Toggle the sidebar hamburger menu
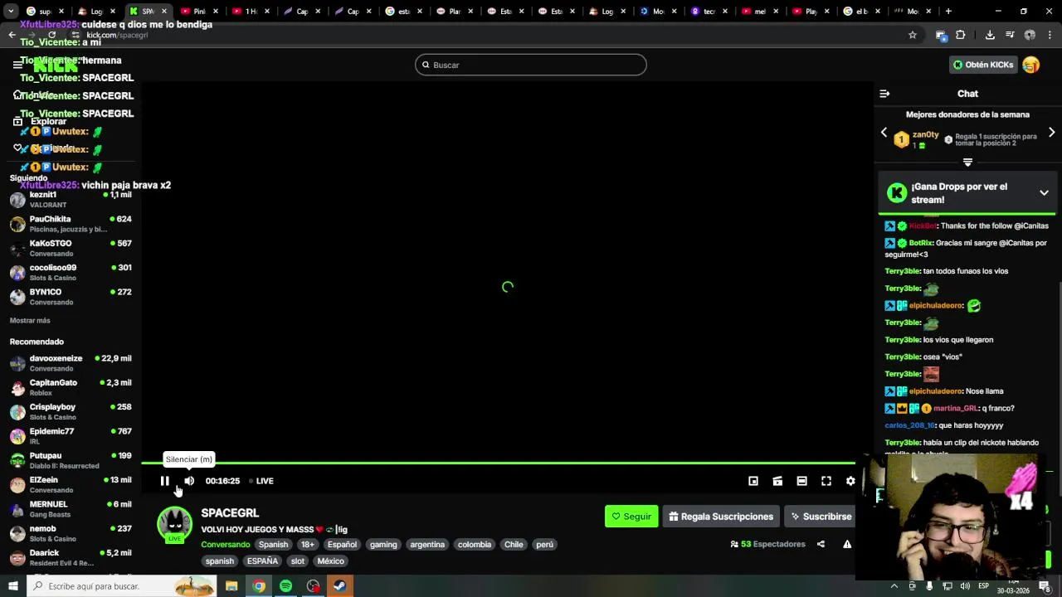 pyautogui.click(x=17, y=64)
